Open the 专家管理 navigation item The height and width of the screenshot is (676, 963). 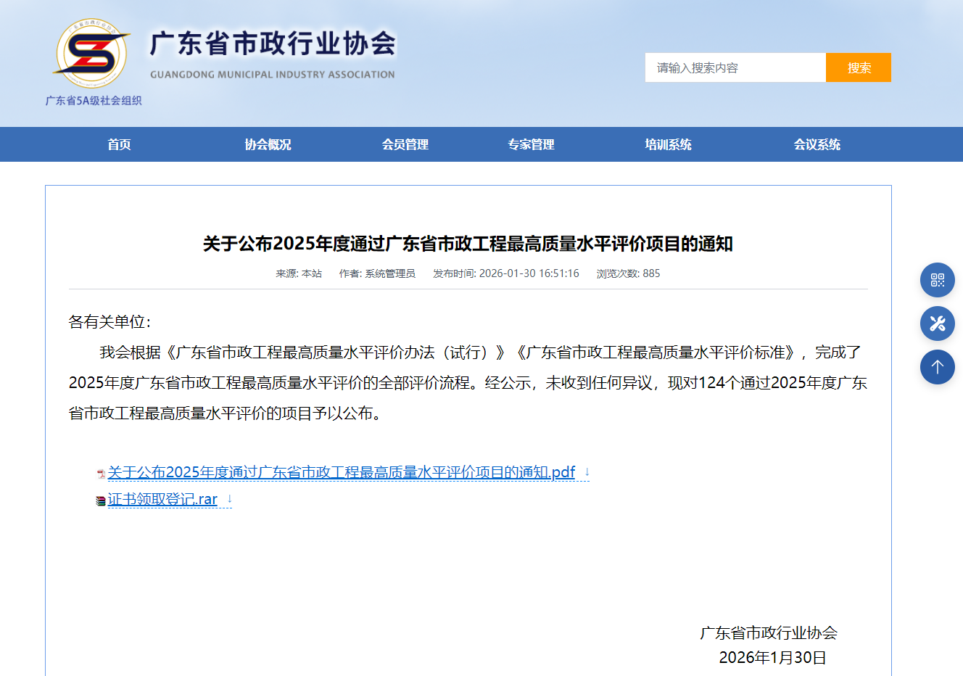point(531,144)
